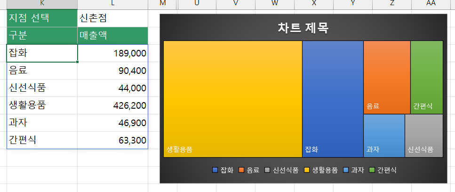Click the light blue 과자 treemap block

(x=384, y=136)
